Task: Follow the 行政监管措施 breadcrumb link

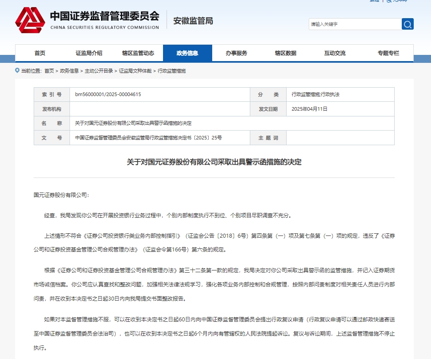Action: coord(172,71)
